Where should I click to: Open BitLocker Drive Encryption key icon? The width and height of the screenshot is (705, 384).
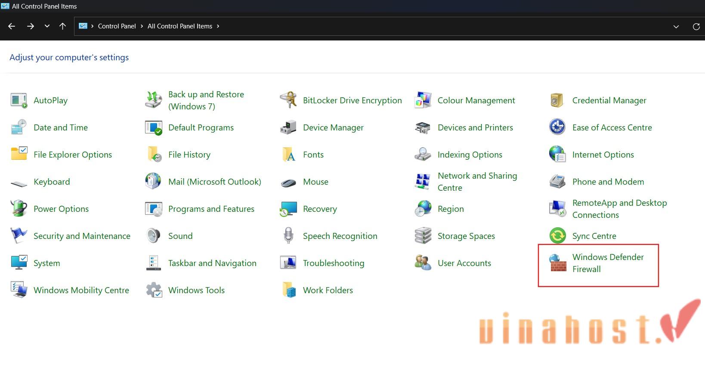tap(288, 100)
